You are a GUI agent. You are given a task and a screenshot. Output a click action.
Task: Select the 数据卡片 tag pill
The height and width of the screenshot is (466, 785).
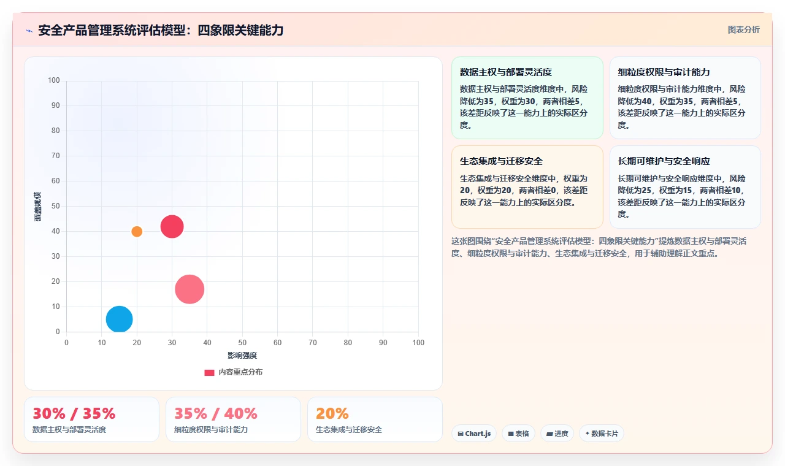pos(602,434)
